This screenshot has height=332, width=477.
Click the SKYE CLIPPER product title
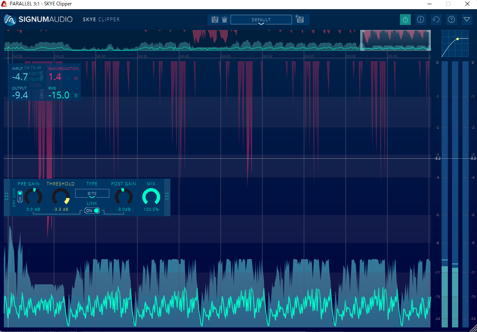(101, 20)
